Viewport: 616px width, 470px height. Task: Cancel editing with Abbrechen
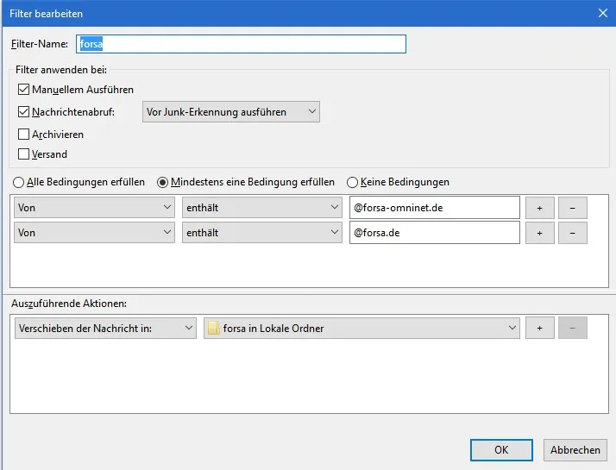(x=575, y=449)
